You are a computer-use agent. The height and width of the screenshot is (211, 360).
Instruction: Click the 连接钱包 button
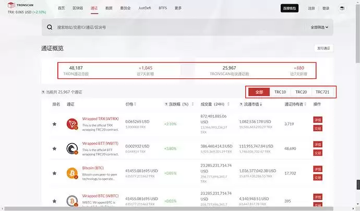pos(290,8)
